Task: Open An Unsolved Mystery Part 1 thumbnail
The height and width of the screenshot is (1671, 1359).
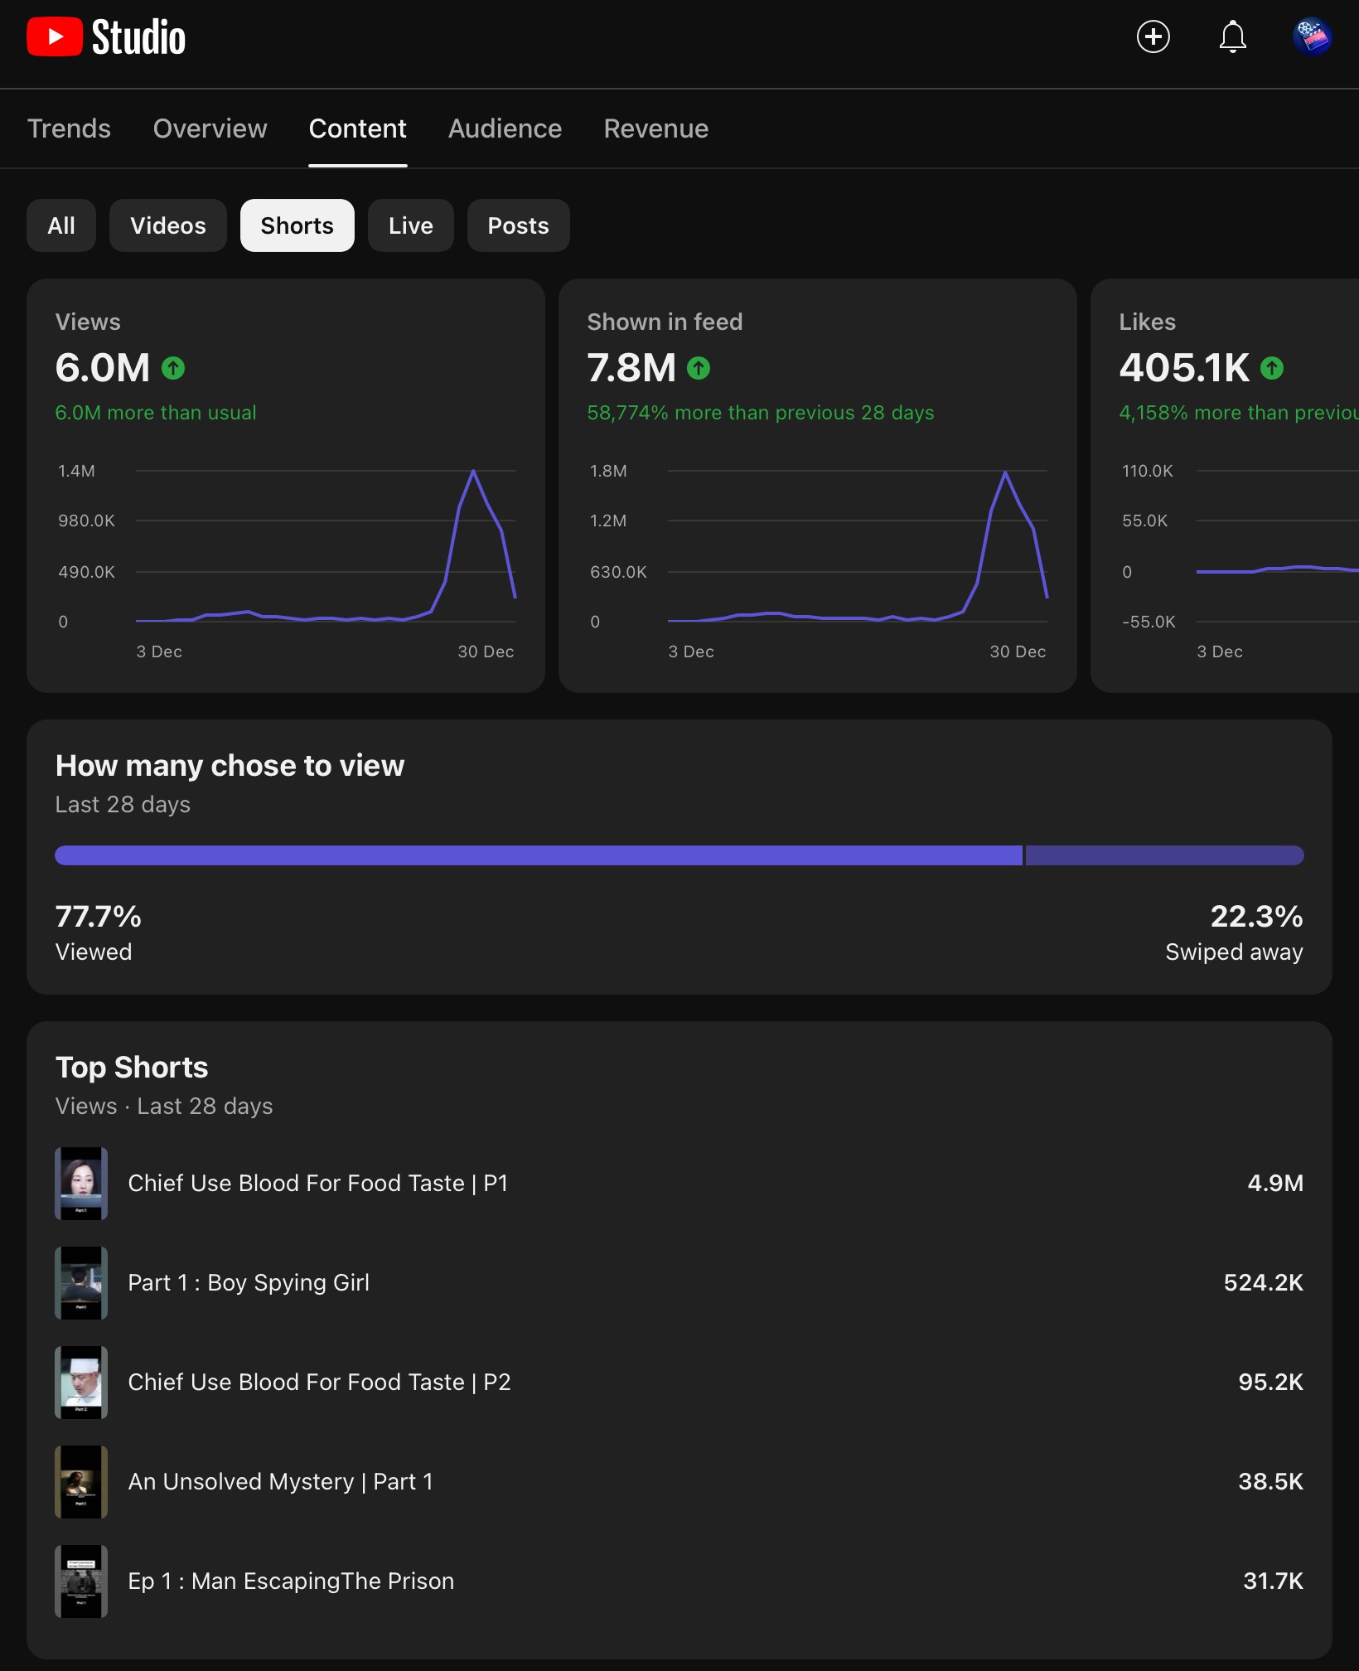Action: [x=81, y=1482]
